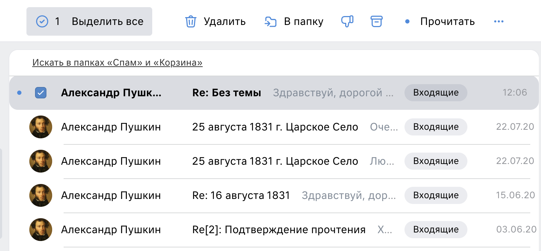This screenshot has width=541, height=251.
Task: Click Прочитать to mark as read
Action: tap(447, 22)
